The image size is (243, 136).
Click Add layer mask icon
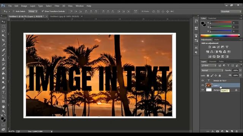pos(218,131)
